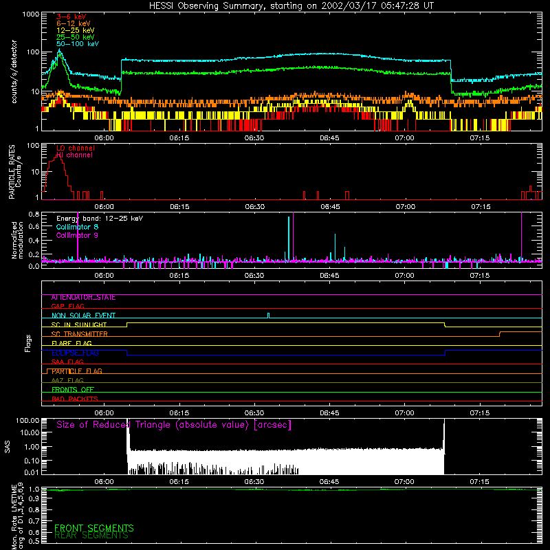The image size is (550, 550).
Task: Click the ECLIPSE_FLAG label
Action: coord(75,353)
